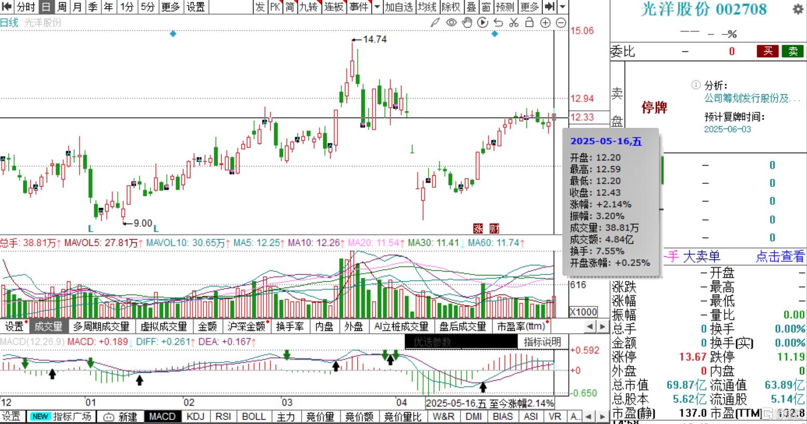Screen dimensions: 807x424
Task: Click the arrow-to-bar icon in top toolbar
Action: pyautogui.click(x=549, y=7)
